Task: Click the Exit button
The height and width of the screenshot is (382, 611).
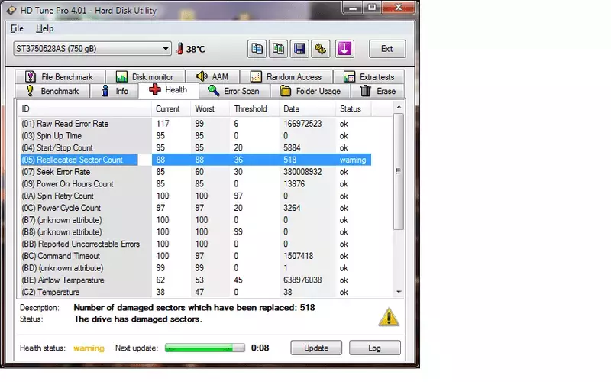Action: pos(387,49)
